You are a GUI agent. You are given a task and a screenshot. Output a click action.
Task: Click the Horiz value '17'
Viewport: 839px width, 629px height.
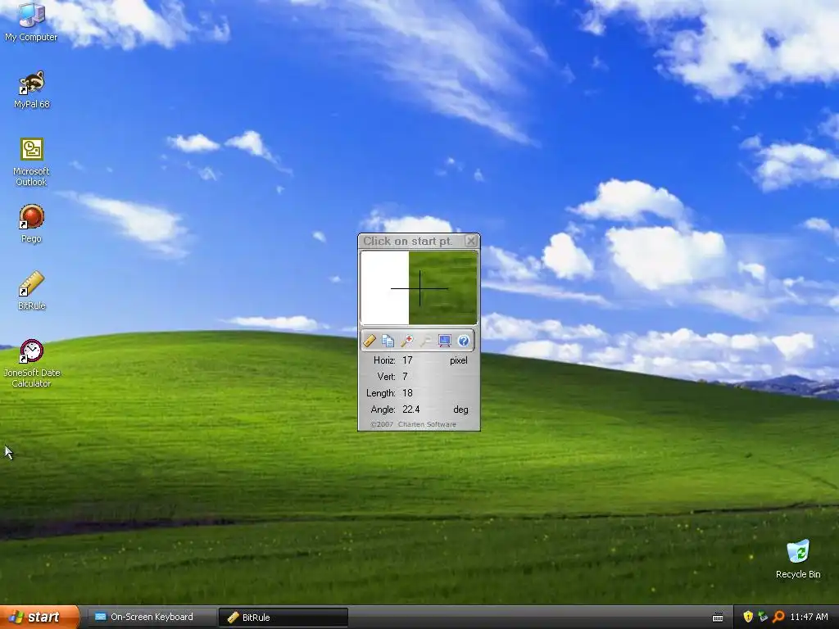(x=407, y=360)
